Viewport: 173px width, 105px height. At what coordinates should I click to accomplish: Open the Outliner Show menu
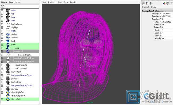click(11, 2)
